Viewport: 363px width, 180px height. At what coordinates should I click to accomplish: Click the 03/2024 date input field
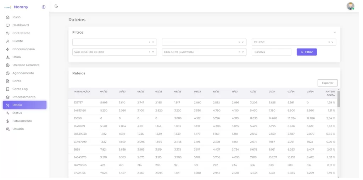(271, 52)
